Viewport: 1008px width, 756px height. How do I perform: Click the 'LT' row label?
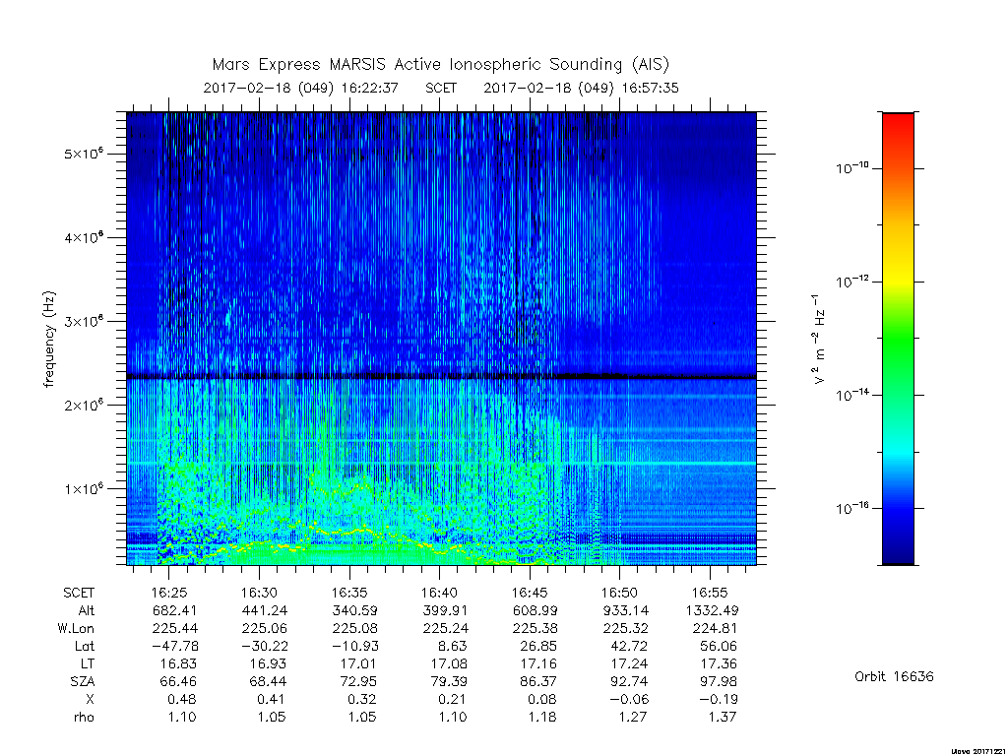click(x=88, y=663)
